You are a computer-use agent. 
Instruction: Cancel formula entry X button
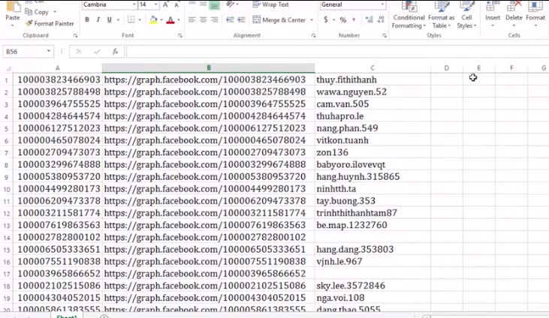[78, 52]
